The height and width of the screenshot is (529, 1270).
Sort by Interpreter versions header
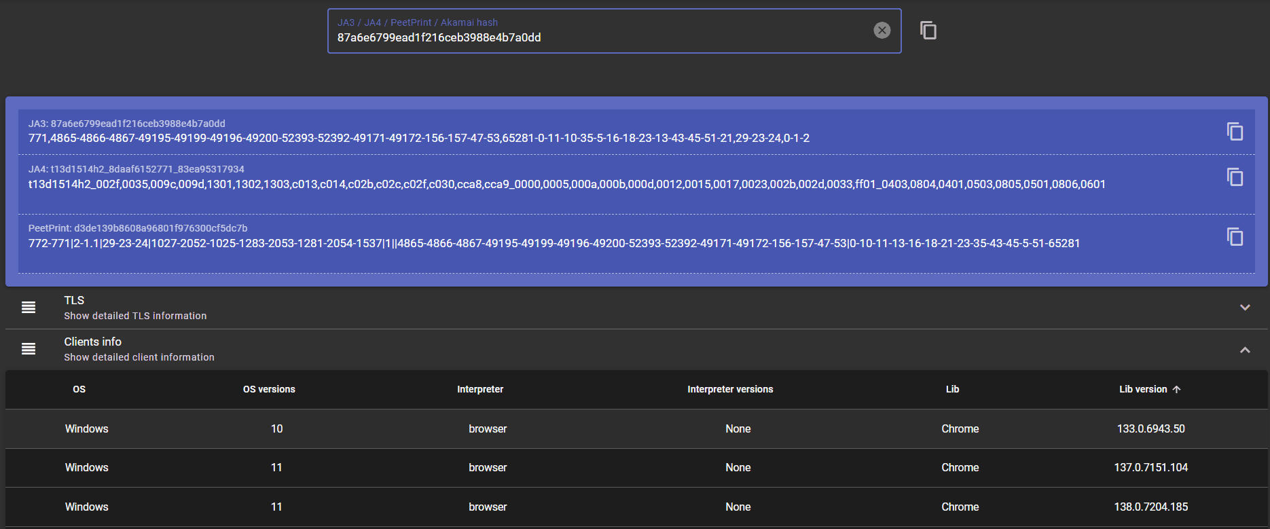point(730,389)
